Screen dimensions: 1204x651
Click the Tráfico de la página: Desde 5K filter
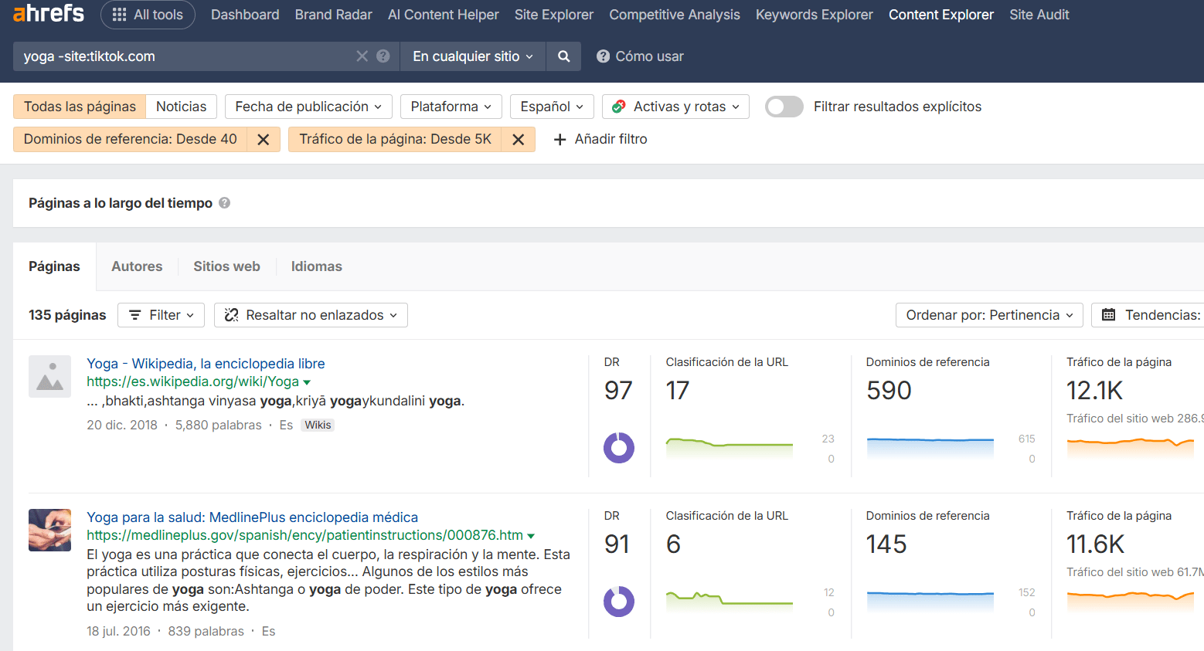(x=396, y=139)
